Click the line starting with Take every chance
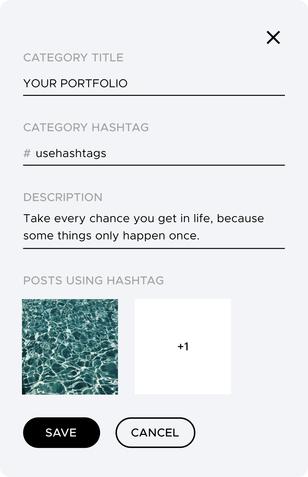This screenshot has width=308, height=477. 144,218
